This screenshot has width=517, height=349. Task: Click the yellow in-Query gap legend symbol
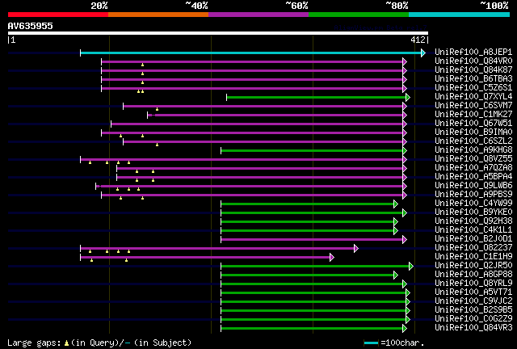(x=66, y=343)
